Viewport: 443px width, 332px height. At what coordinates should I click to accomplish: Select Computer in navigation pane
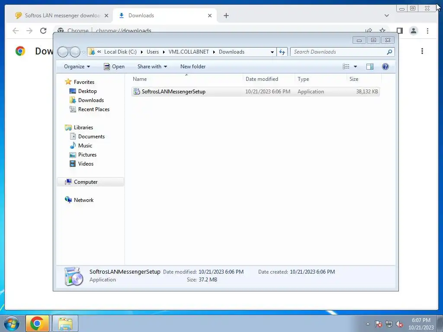click(x=90, y=182)
